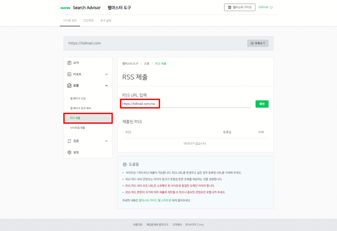337x231 pixels.
Task: Collapse the 요청 section chevron
Action: 106,85
